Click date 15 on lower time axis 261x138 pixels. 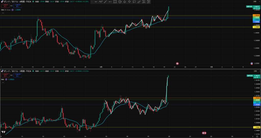pos(106,136)
